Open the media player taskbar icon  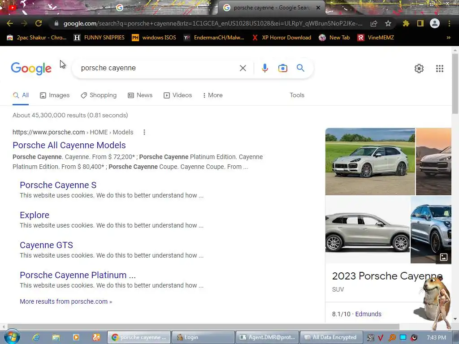[76, 337]
